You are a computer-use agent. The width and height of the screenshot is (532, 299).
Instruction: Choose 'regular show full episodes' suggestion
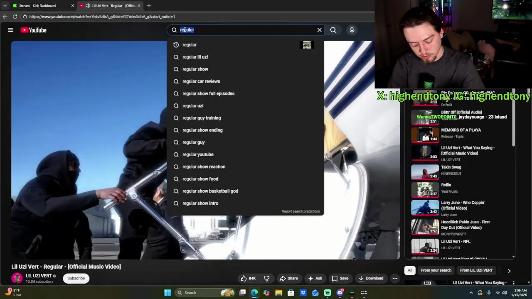coord(245,93)
